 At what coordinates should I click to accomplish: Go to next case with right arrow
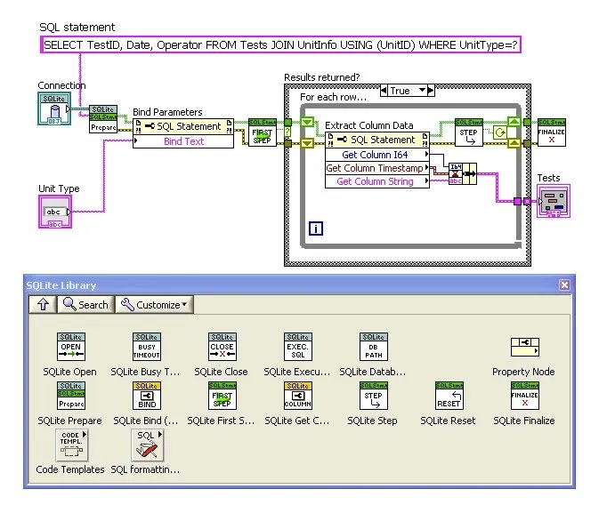pyautogui.click(x=431, y=90)
